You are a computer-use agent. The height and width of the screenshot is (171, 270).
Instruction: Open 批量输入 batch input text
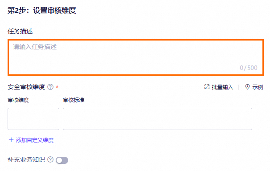click(222, 87)
